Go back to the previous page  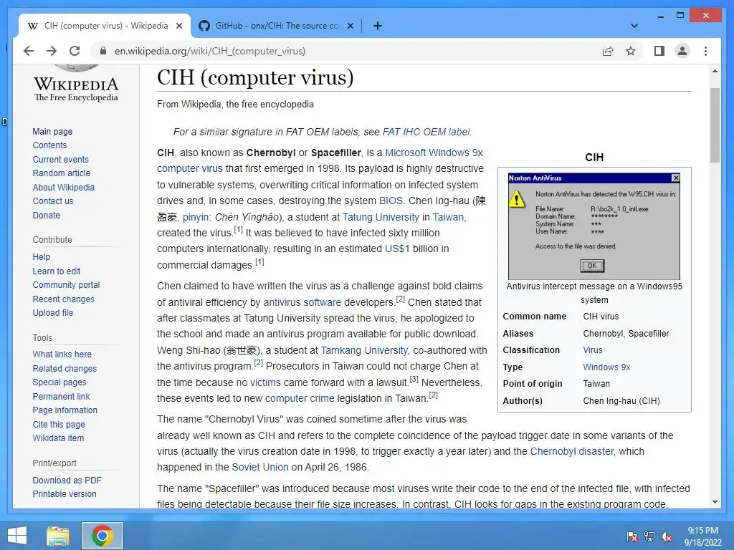[29, 51]
